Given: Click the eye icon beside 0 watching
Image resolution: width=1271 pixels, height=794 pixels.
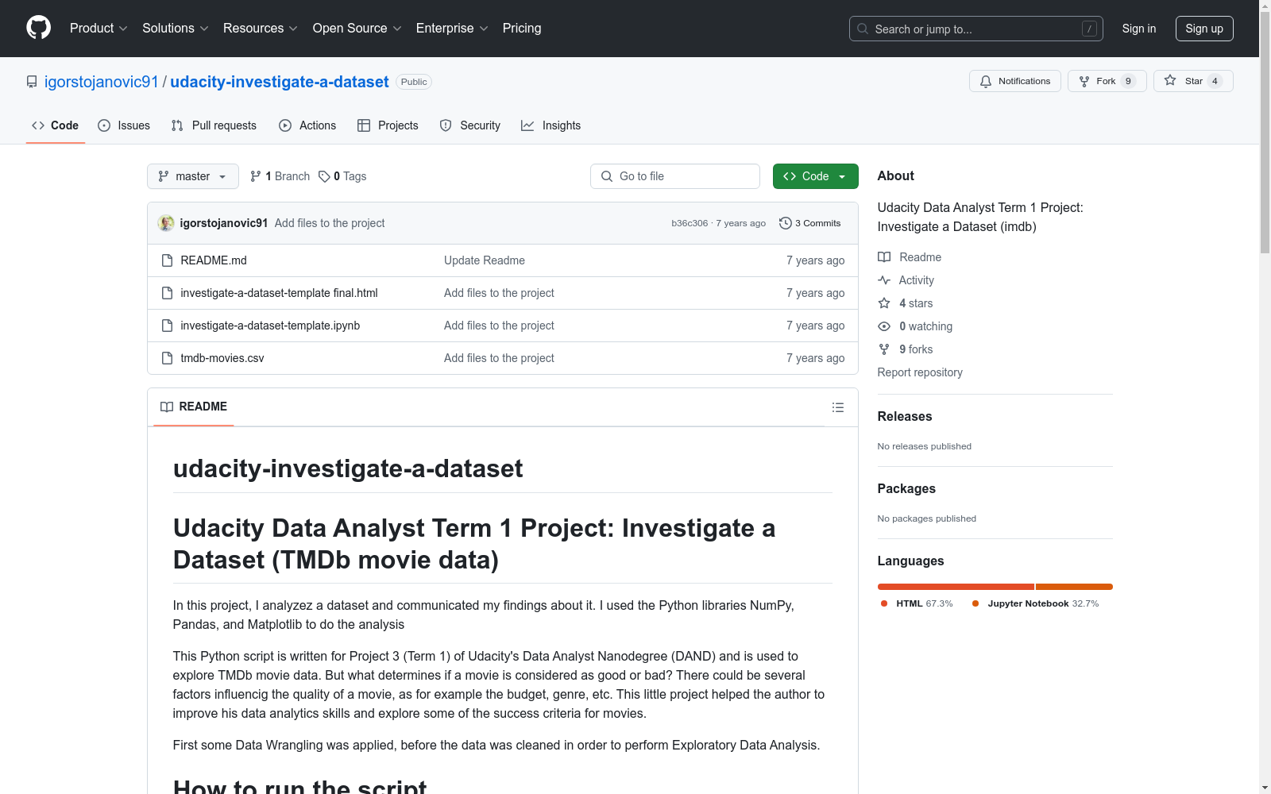Looking at the screenshot, I should coord(884,326).
